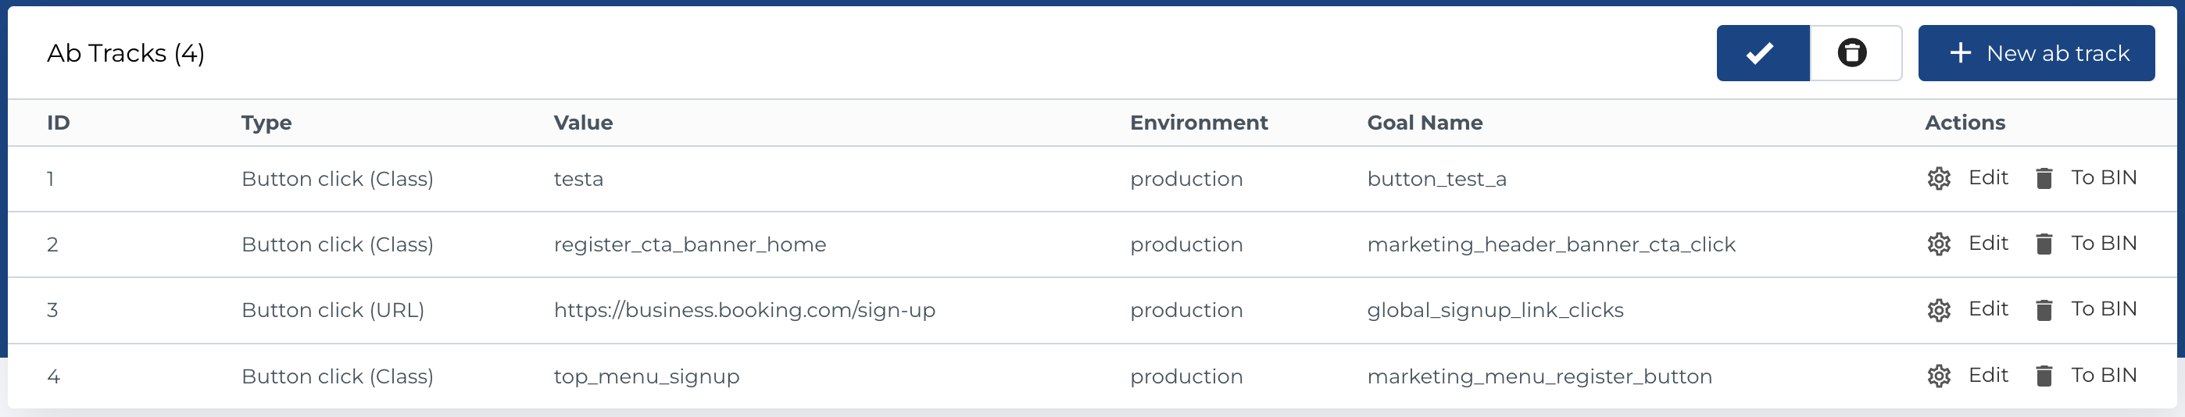Click trash icon for button_test_a row

click(x=2044, y=179)
